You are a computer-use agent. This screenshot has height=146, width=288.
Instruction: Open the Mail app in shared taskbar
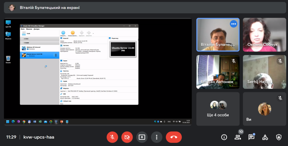[45, 122]
